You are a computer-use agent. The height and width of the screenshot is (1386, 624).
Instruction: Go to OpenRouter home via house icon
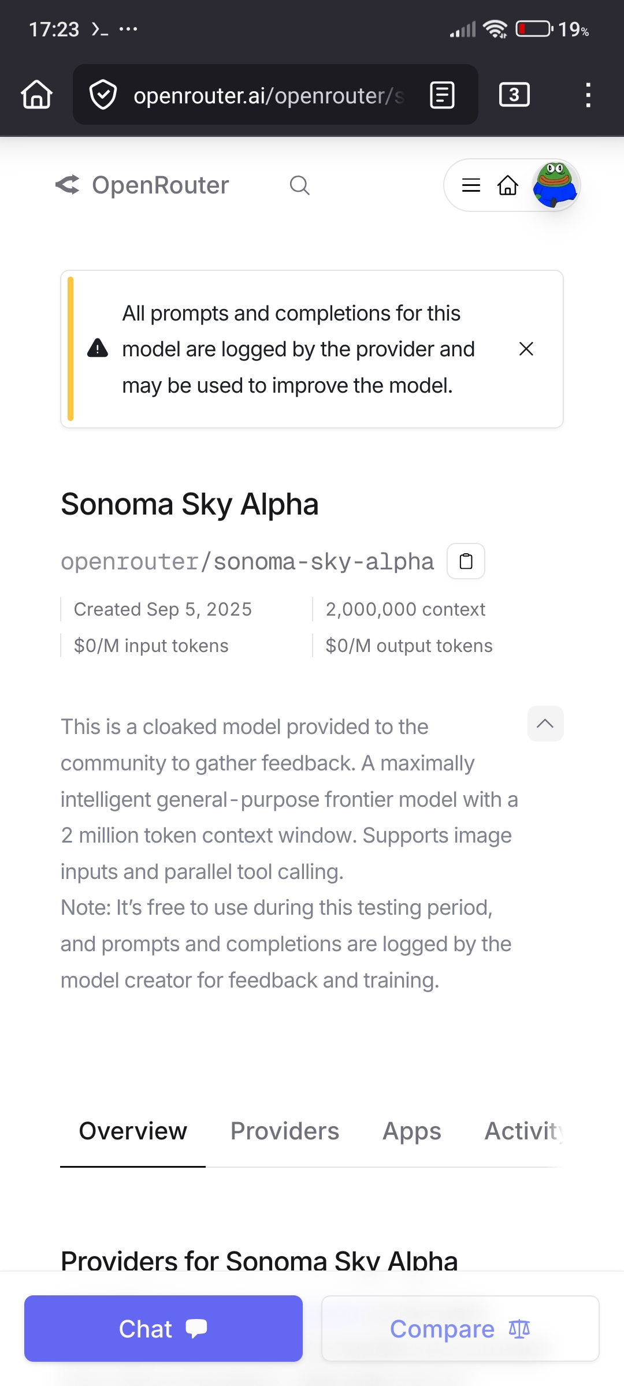[507, 185]
